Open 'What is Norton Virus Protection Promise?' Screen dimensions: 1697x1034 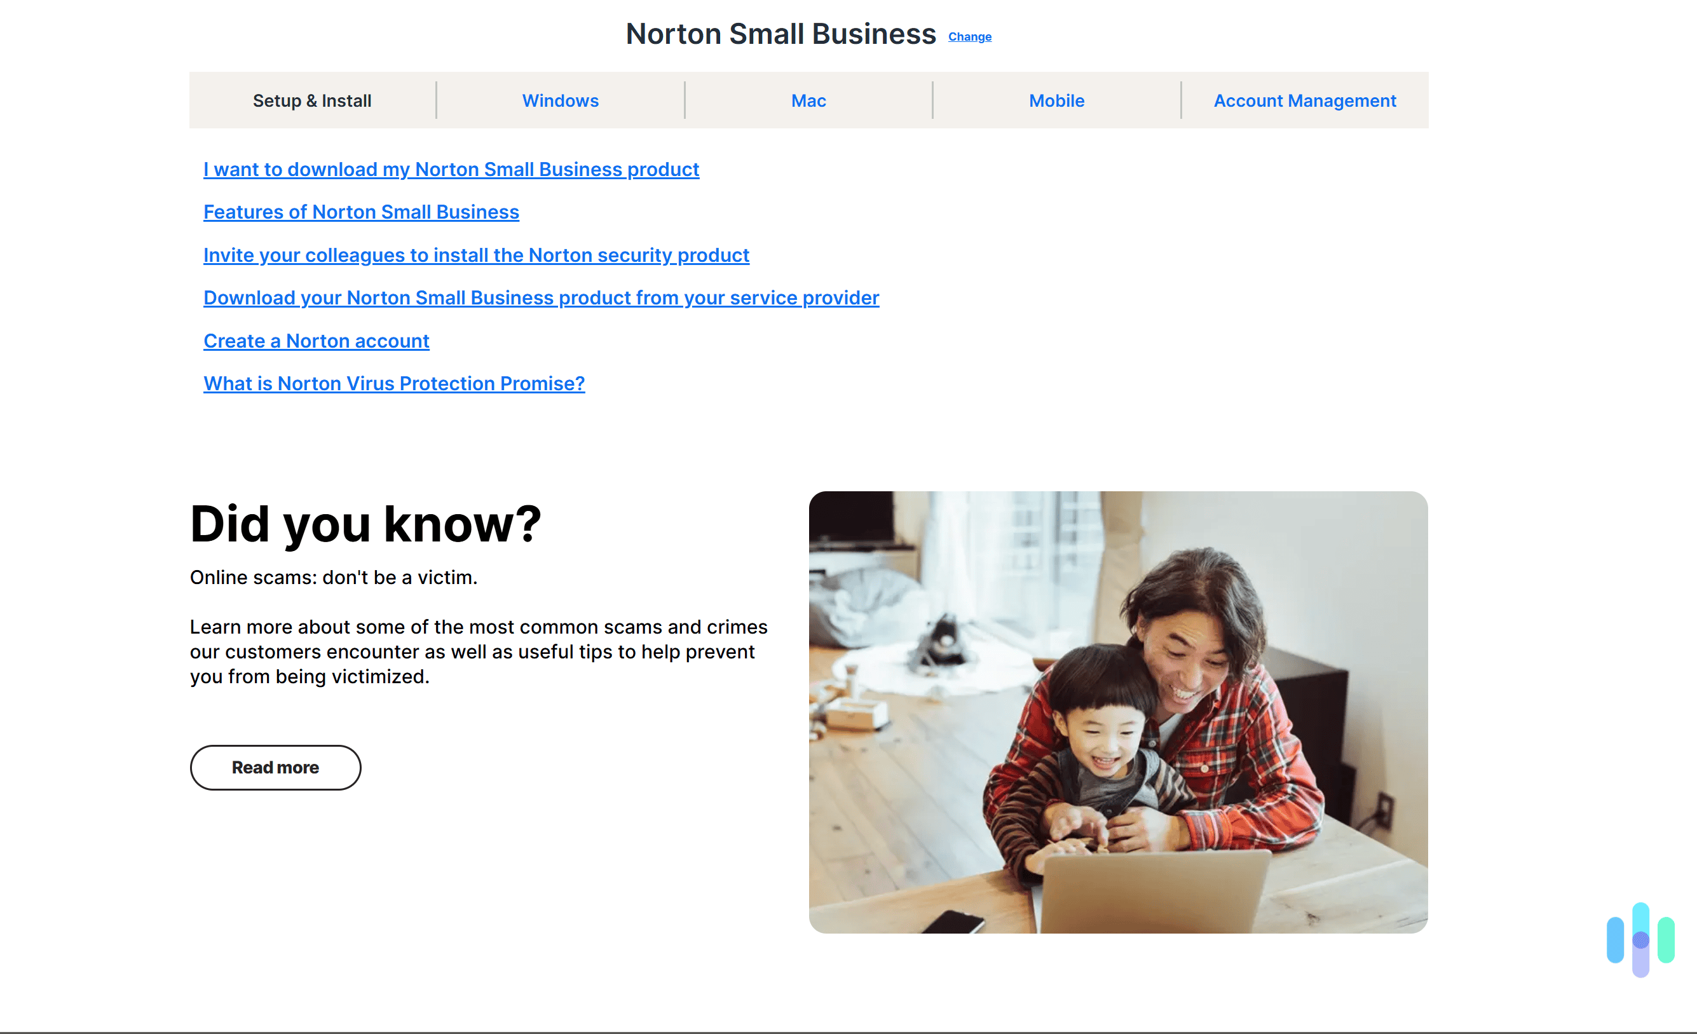[x=394, y=384]
